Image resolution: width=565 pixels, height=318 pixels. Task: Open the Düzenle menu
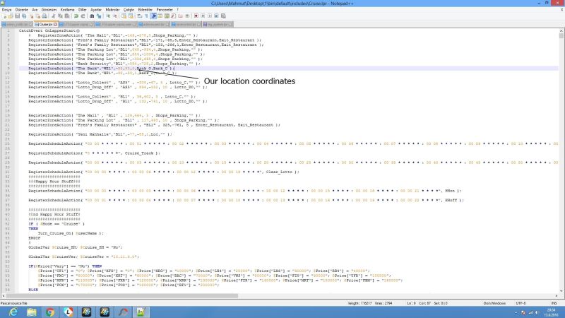pyautogui.click(x=22, y=10)
